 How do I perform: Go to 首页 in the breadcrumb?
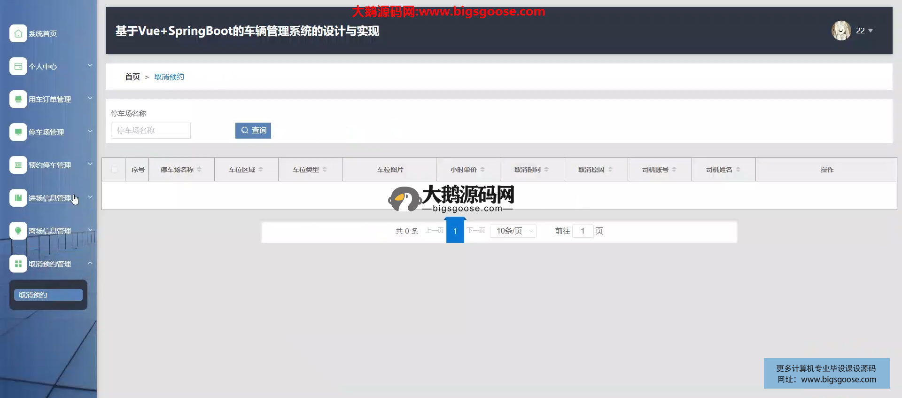(132, 77)
